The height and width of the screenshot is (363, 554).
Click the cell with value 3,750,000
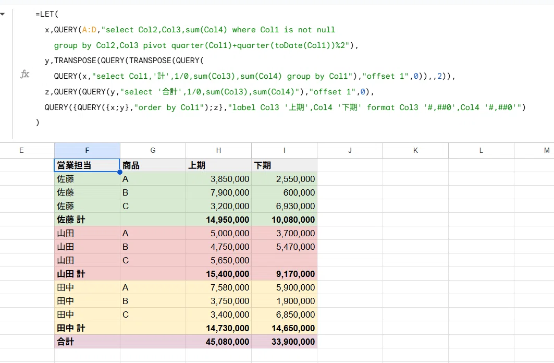[x=219, y=301]
